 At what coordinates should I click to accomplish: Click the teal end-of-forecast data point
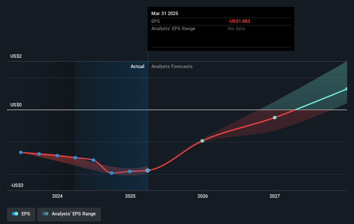point(347,89)
